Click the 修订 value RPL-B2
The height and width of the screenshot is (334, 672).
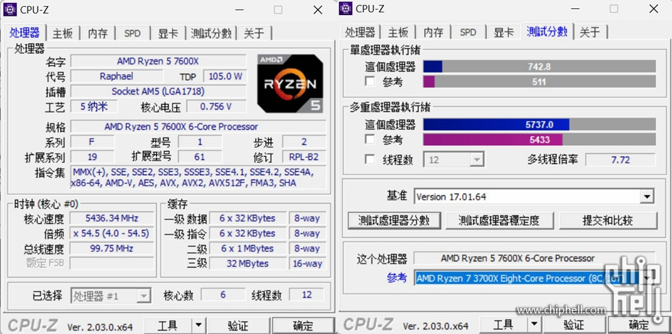coord(304,157)
